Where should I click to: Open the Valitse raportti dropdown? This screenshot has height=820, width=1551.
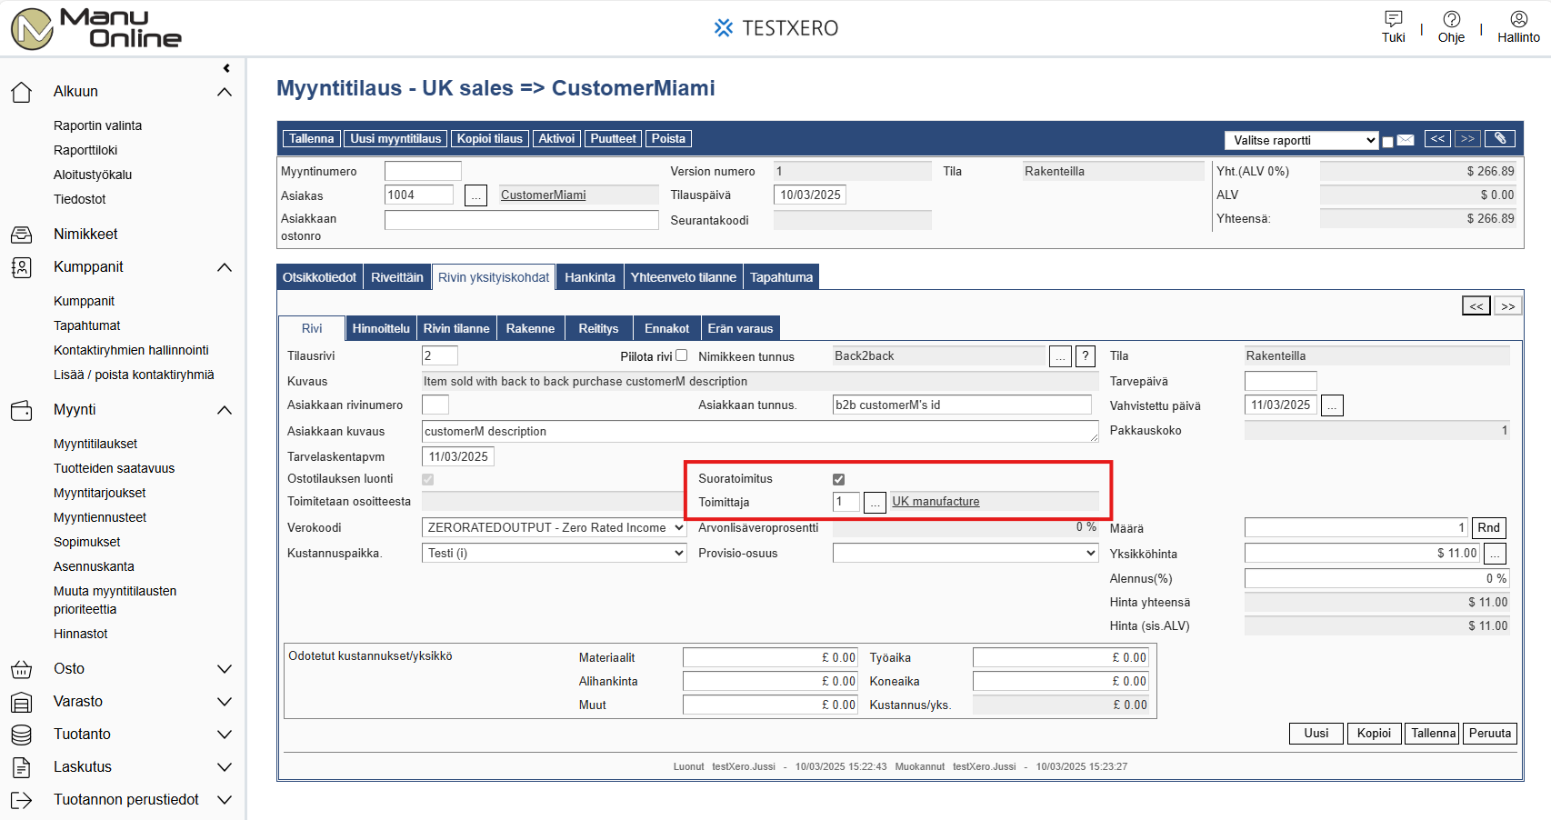[x=1302, y=140]
